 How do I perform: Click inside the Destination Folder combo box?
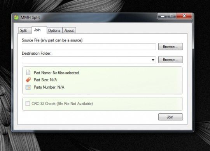pyautogui.click(x=89, y=60)
